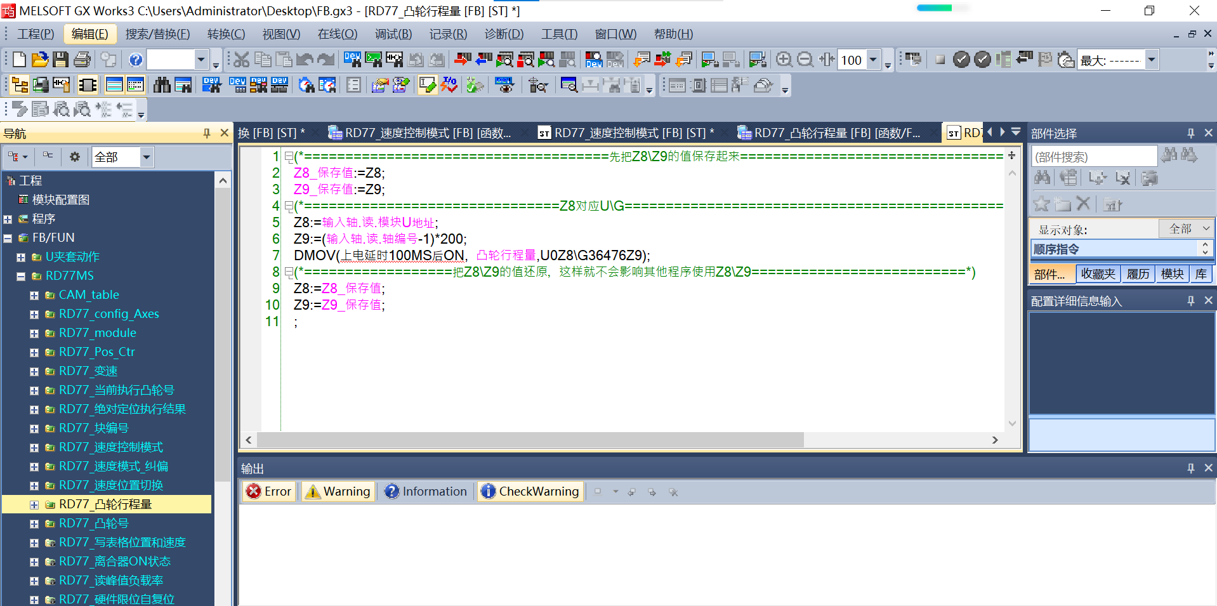The image size is (1217, 606).
Task: Toggle the Error filter in output panel
Action: (x=269, y=491)
